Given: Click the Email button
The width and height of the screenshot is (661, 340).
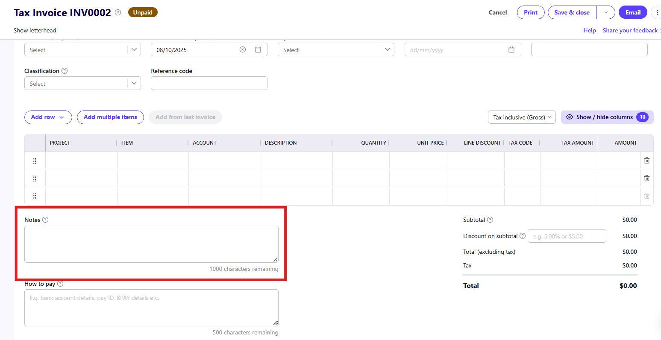Looking at the screenshot, I should [633, 12].
